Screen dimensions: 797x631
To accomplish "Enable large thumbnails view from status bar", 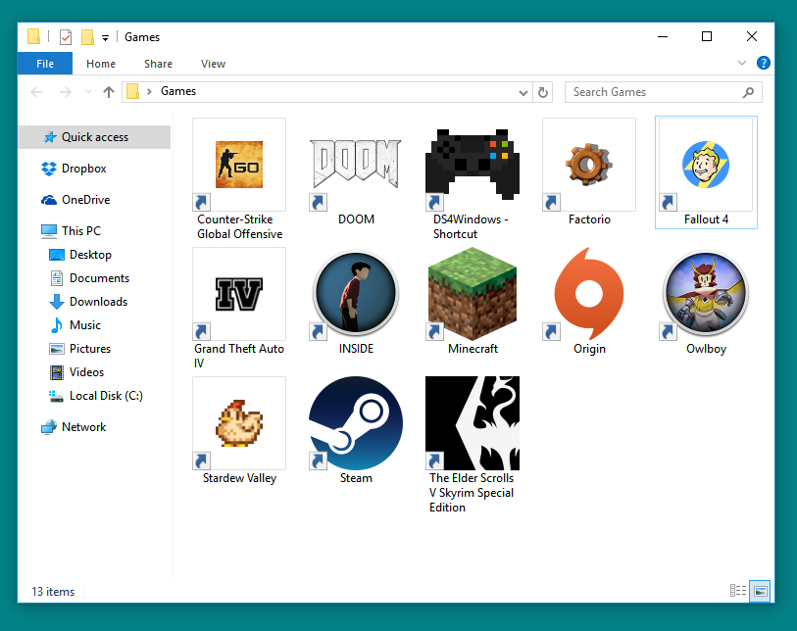I will (758, 591).
